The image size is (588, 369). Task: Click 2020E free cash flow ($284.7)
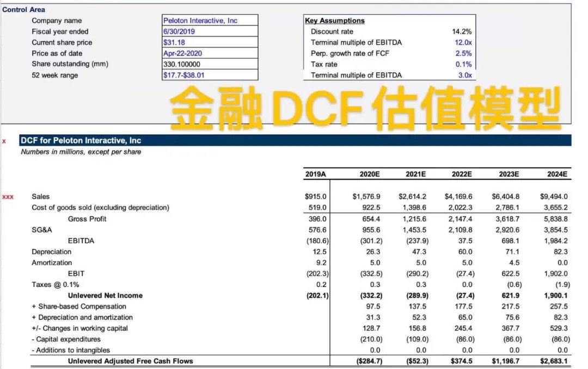[369, 361]
